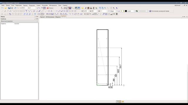188x105 pixels.
Task: Switch to the Модель1 tab
Action: click(58, 17)
